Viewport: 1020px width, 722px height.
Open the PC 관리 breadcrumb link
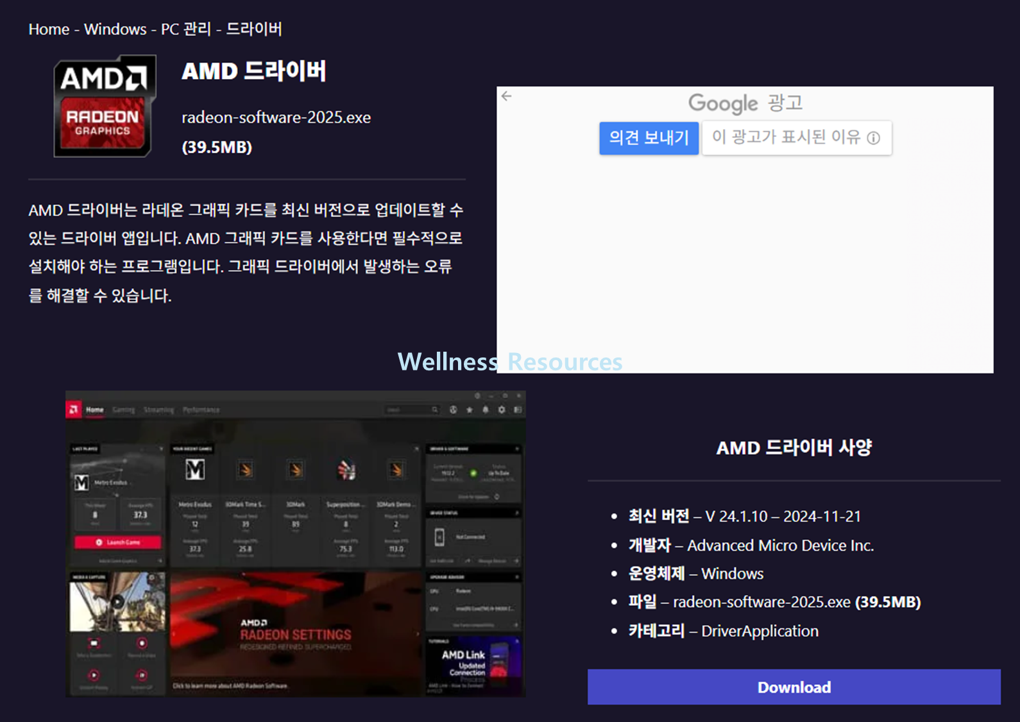click(186, 30)
